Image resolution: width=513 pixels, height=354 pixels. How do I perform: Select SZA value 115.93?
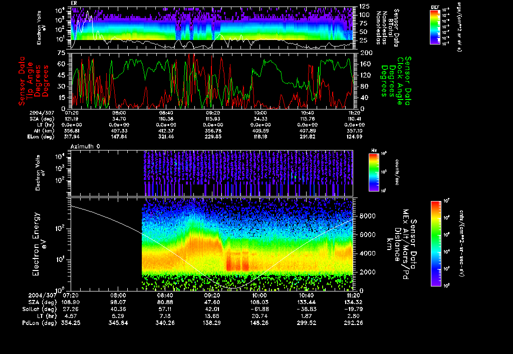point(213,119)
